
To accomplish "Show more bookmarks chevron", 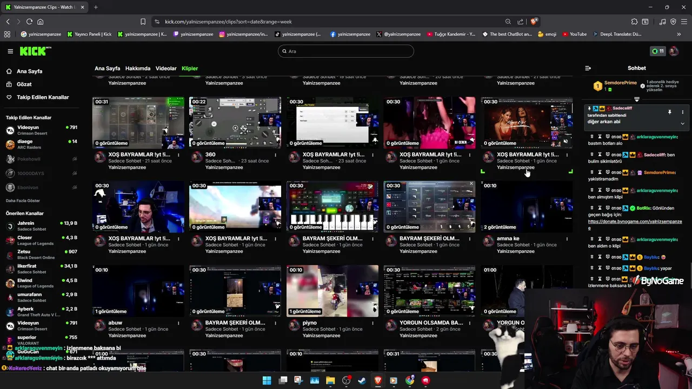I will 679,34.
